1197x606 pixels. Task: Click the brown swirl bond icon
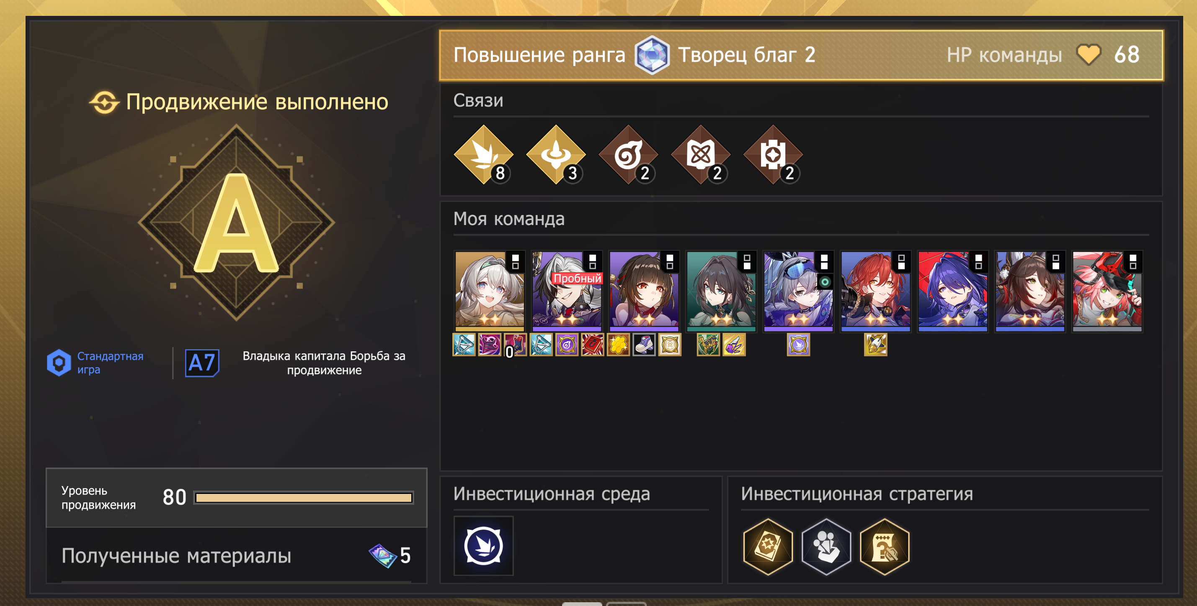pos(628,154)
